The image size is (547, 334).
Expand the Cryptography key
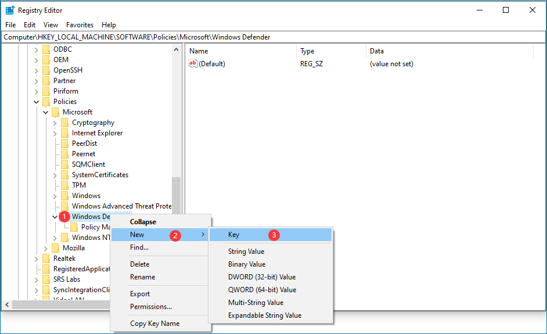(55, 123)
